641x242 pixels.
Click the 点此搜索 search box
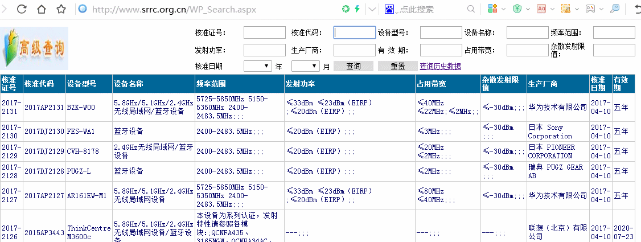417,9
